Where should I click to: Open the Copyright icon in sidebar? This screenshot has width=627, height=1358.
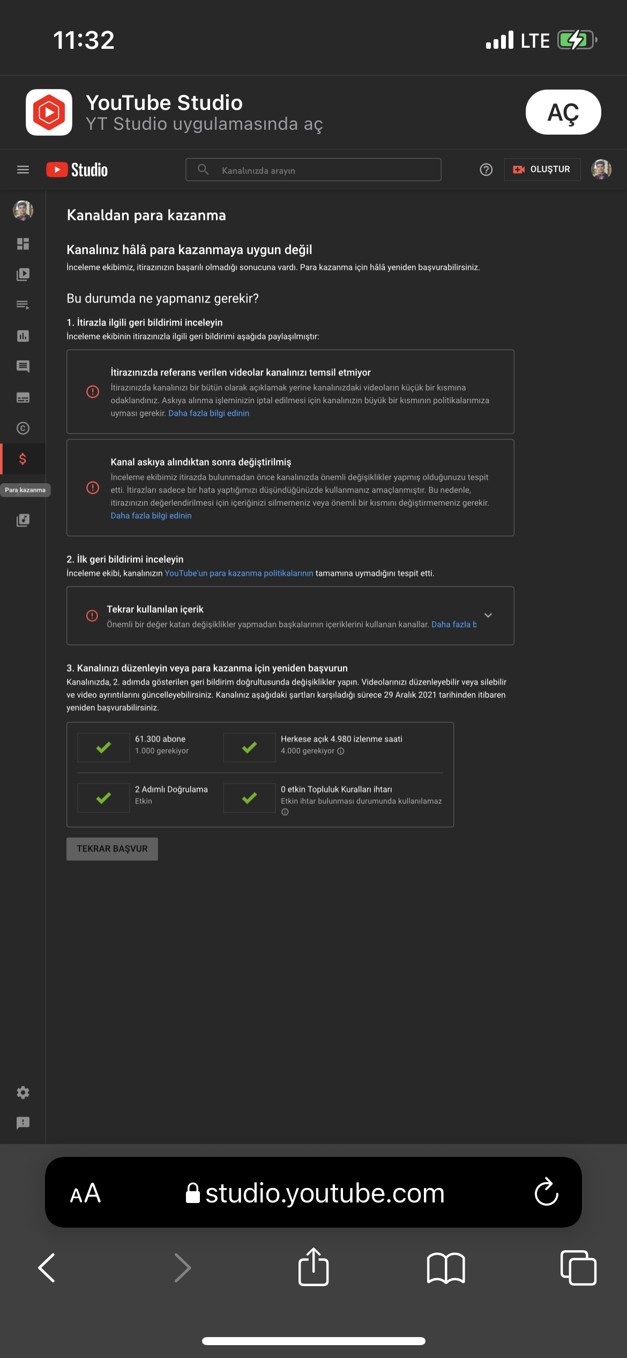23,428
